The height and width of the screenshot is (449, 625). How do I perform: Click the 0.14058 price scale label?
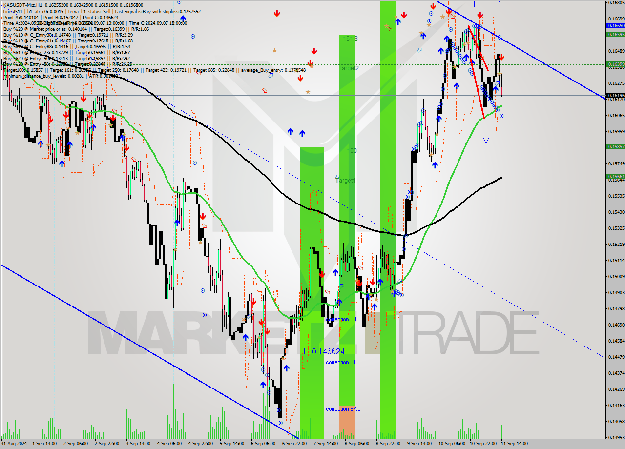coord(616,421)
